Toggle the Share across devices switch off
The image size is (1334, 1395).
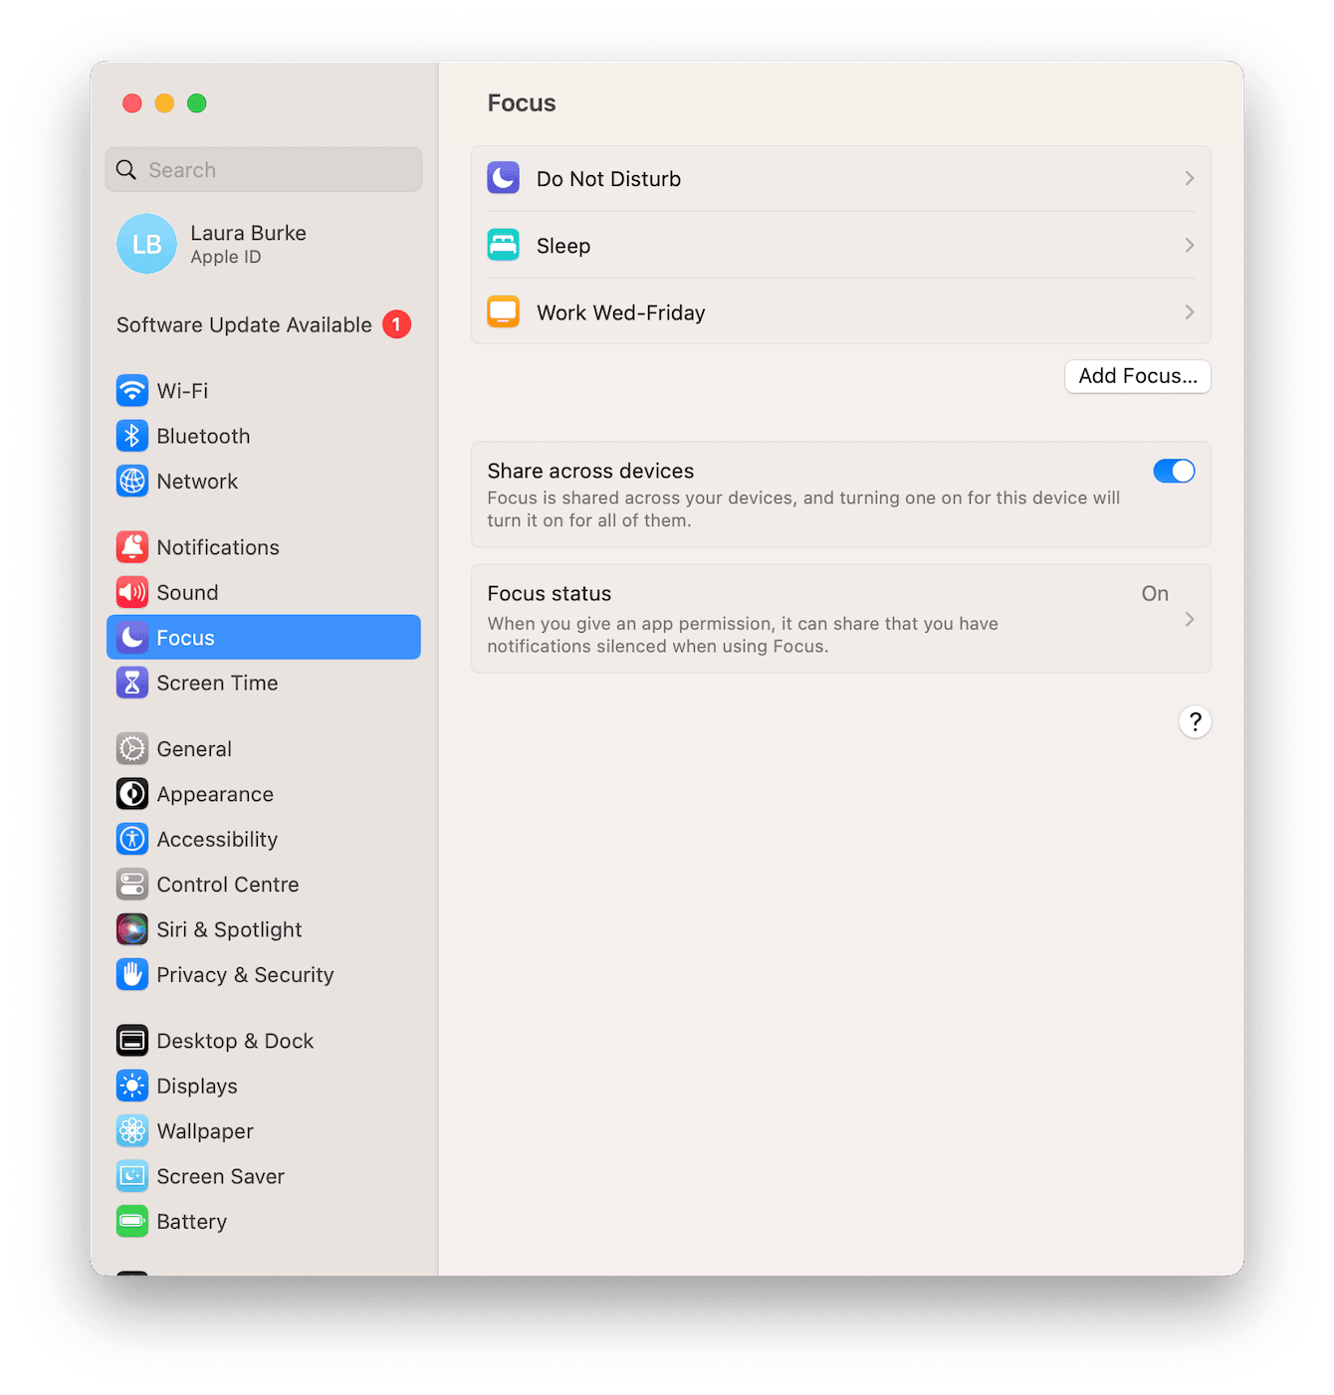coord(1174,471)
